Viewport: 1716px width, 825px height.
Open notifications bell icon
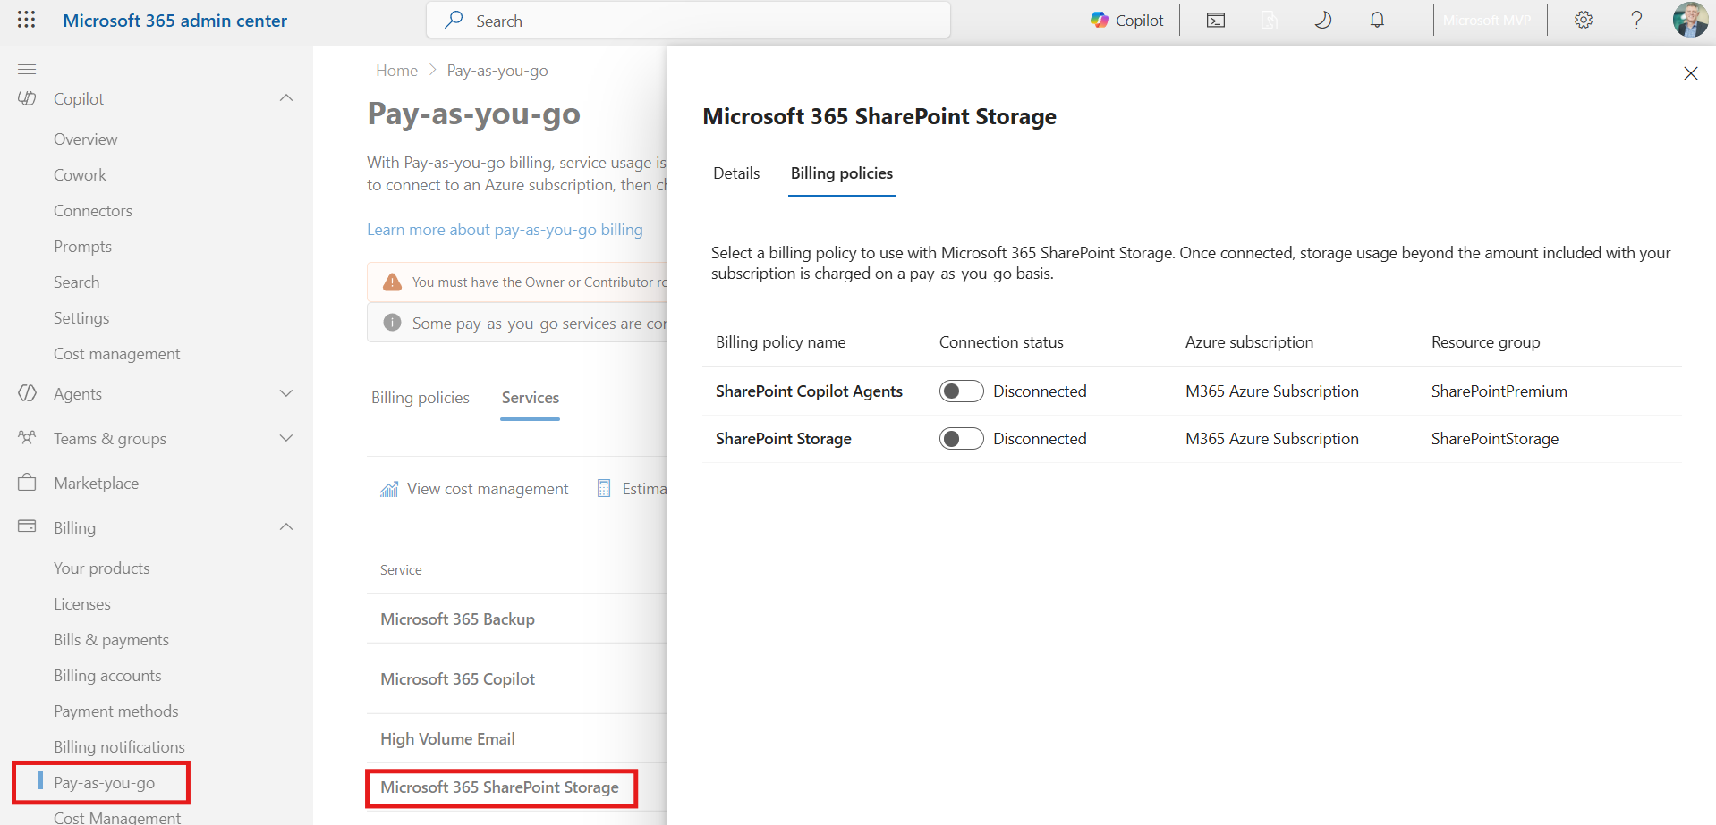(1377, 20)
